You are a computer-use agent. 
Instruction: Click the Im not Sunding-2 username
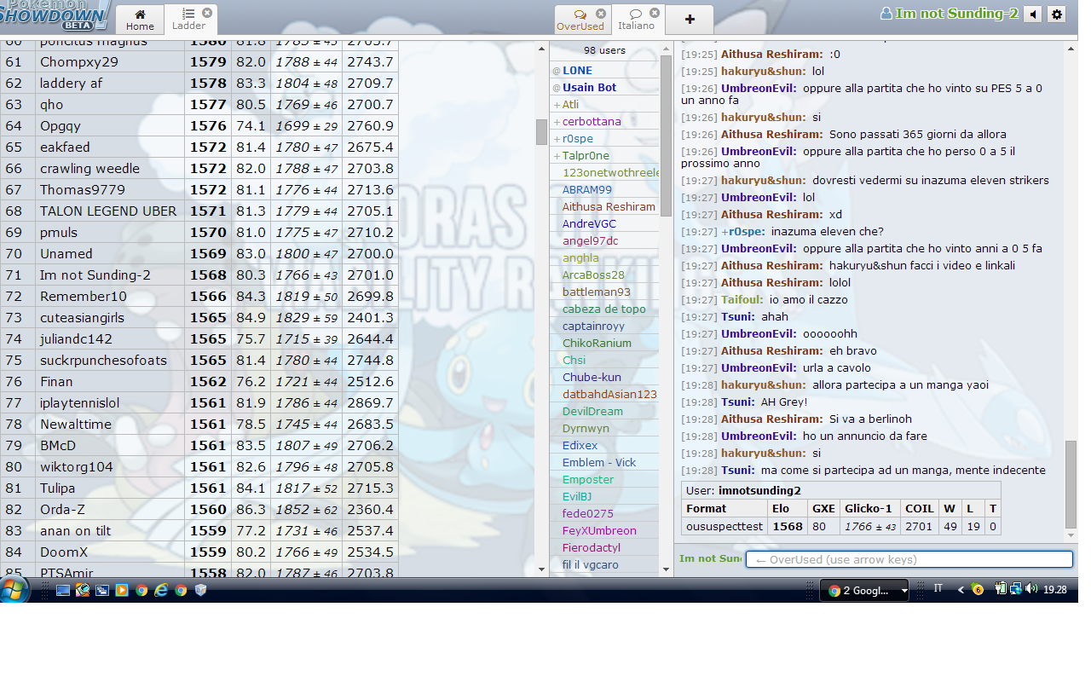955,14
